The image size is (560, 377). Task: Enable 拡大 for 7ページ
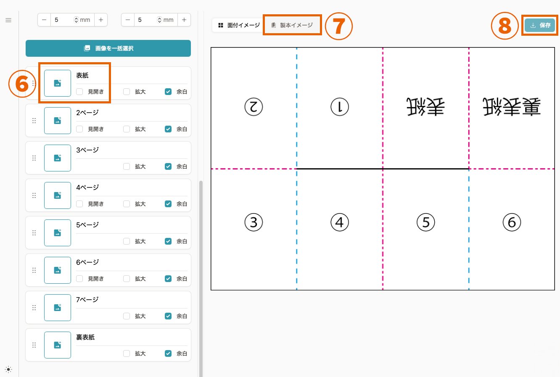click(127, 316)
